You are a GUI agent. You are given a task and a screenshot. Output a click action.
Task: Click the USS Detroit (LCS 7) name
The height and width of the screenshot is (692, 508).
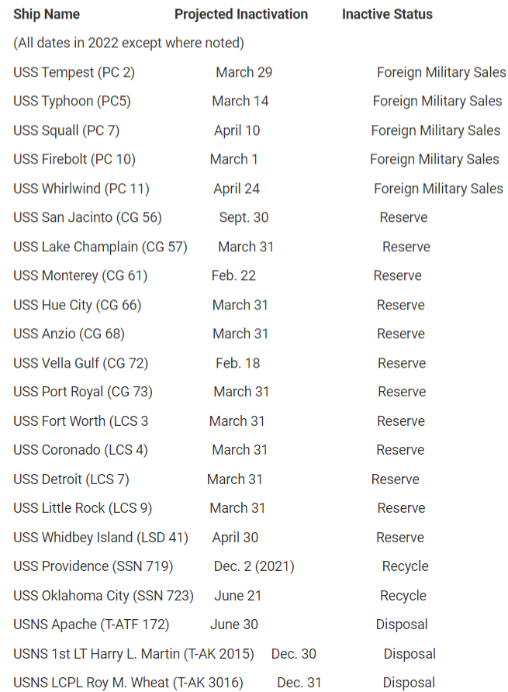[71, 479]
